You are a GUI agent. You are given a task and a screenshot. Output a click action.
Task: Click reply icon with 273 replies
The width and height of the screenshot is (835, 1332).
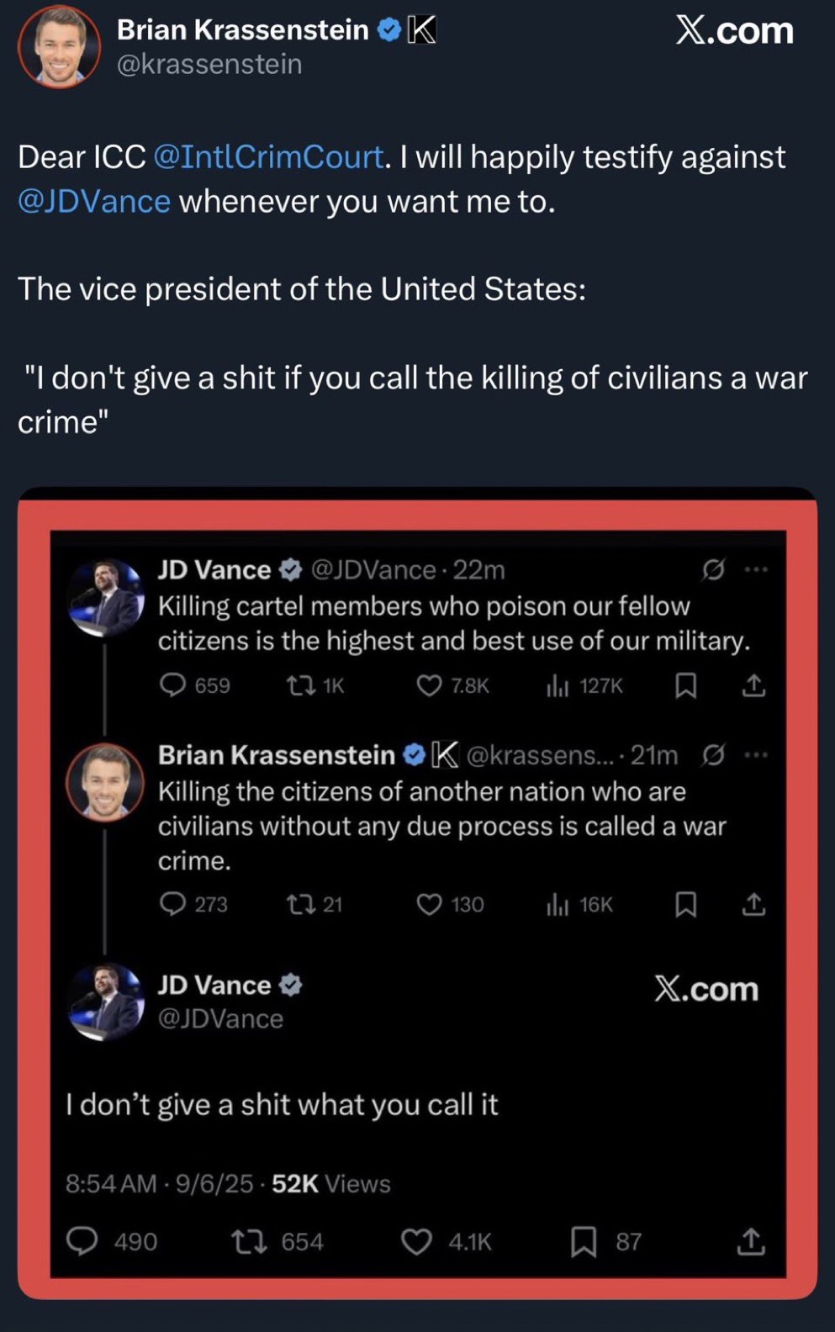point(172,904)
